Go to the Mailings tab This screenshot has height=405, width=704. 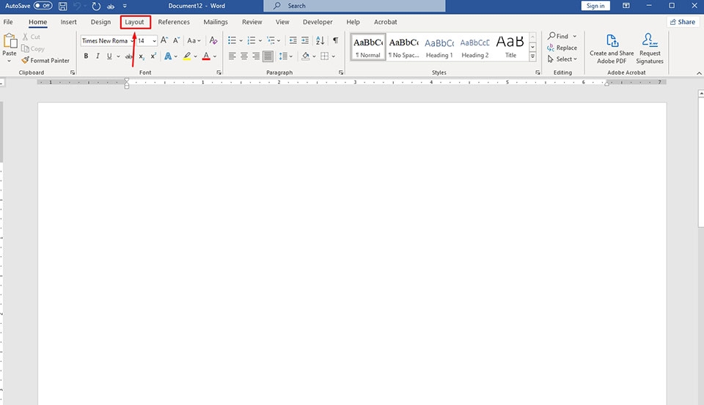pos(216,22)
